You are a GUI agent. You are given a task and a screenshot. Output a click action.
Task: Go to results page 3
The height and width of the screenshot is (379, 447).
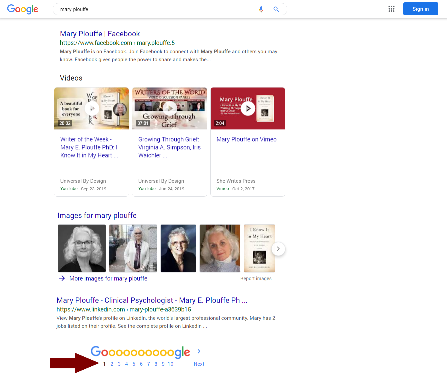(x=119, y=364)
